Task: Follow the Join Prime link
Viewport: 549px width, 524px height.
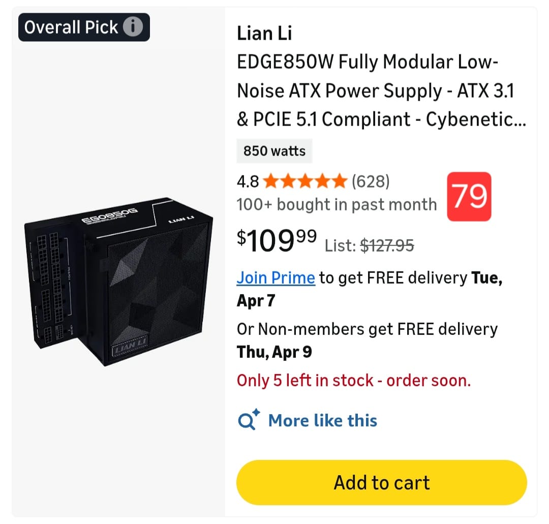Action: click(276, 278)
